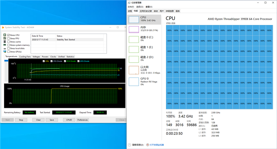Switch to the Powers tab
This screenshot has width=277, height=149.
pos(45,57)
